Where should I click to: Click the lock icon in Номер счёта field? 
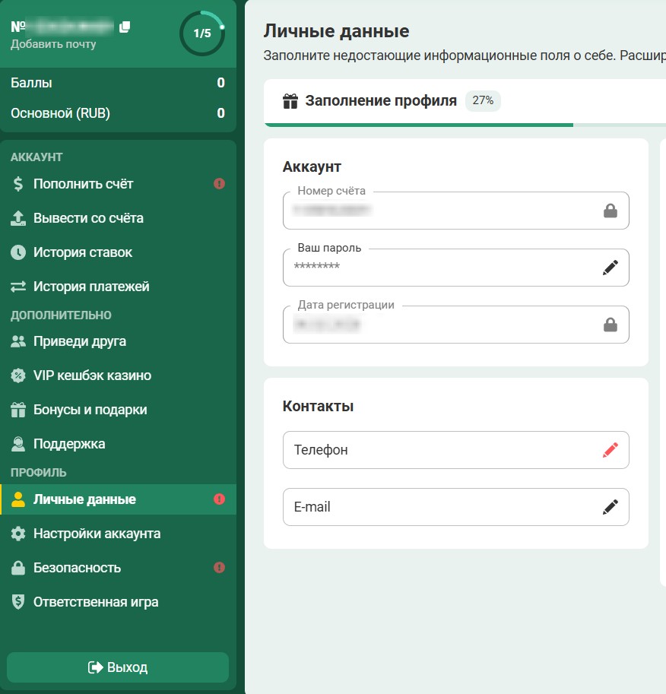tap(610, 211)
